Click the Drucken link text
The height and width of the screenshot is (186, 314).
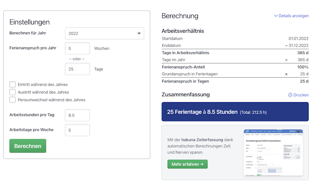[301, 95]
